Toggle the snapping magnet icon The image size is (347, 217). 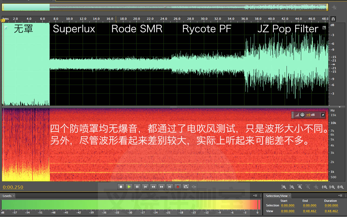coord(333,19)
